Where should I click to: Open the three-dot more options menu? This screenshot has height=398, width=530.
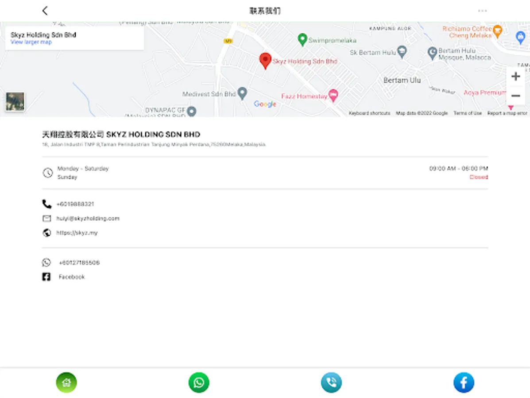(x=482, y=11)
